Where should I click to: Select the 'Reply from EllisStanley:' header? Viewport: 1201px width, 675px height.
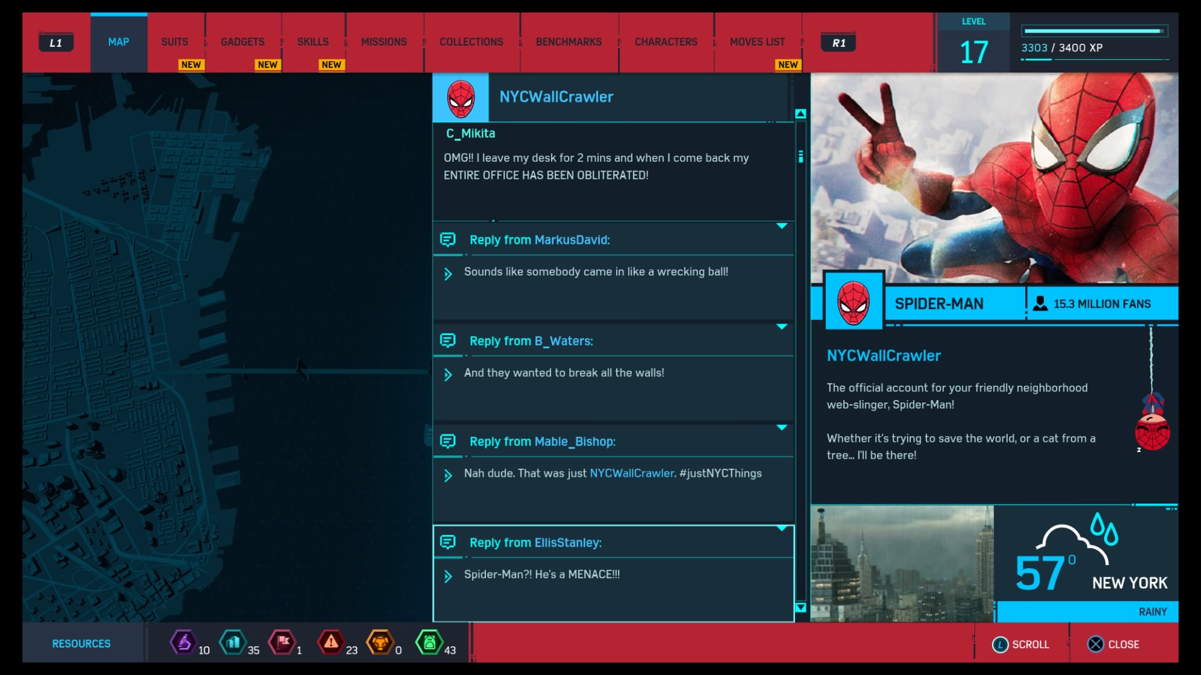click(536, 543)
